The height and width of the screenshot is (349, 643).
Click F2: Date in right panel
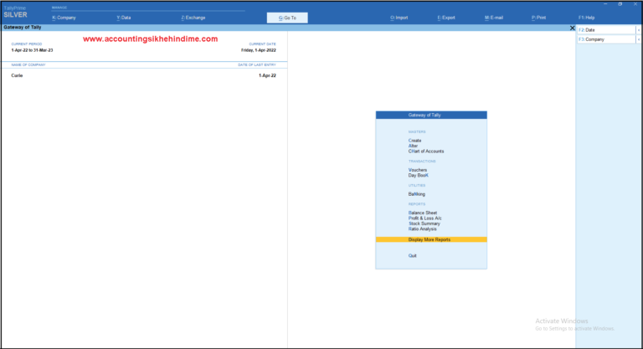pyautogui.click(x=604, y=30)
